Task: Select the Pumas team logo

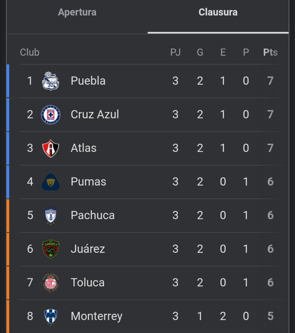Action: tap(51, 182)
